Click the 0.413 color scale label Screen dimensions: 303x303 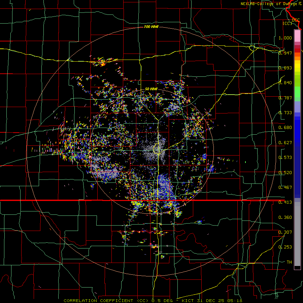coord(285,202)
